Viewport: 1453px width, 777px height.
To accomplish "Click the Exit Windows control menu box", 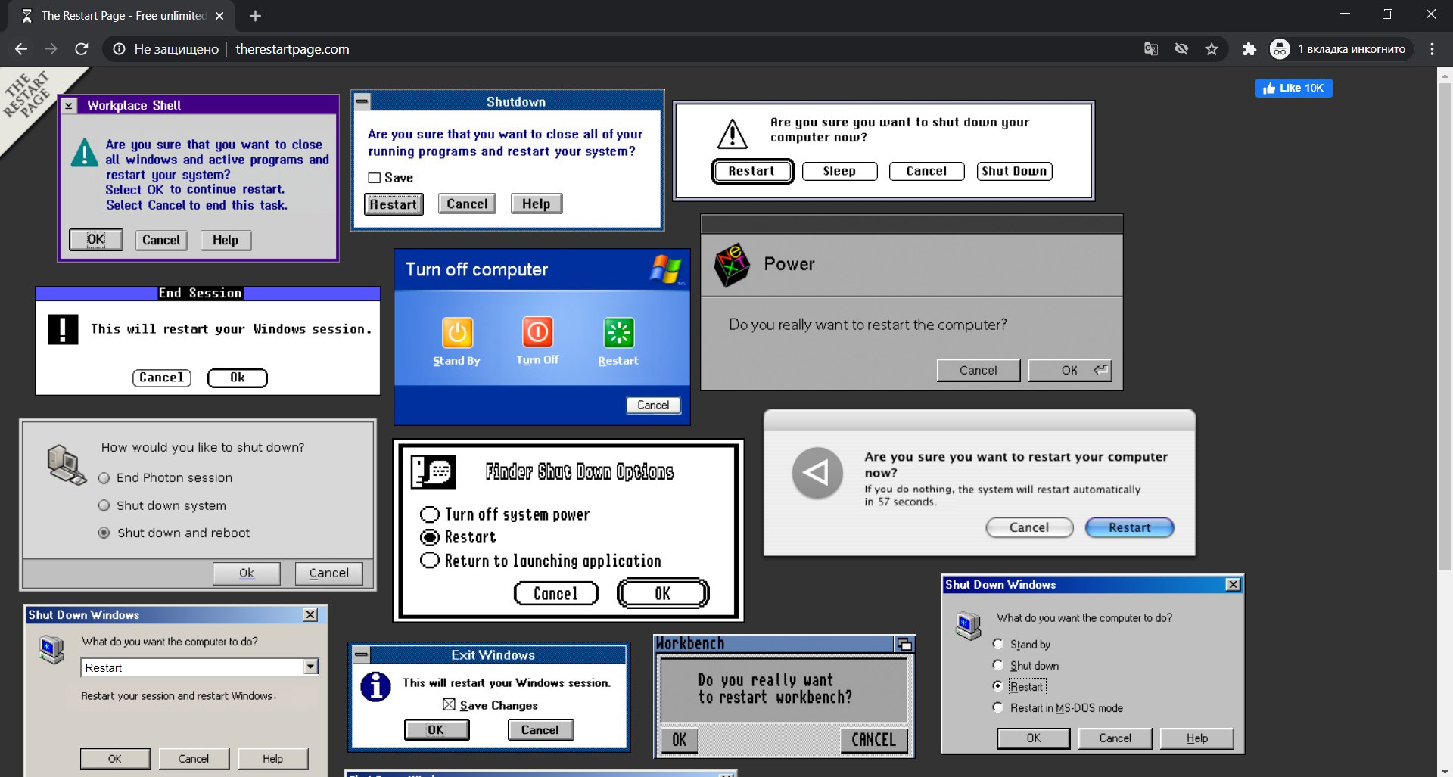I will [x=362, y=654].
